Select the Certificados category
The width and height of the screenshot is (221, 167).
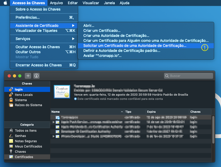27,157
